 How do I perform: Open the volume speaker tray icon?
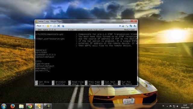pos(177,106)
